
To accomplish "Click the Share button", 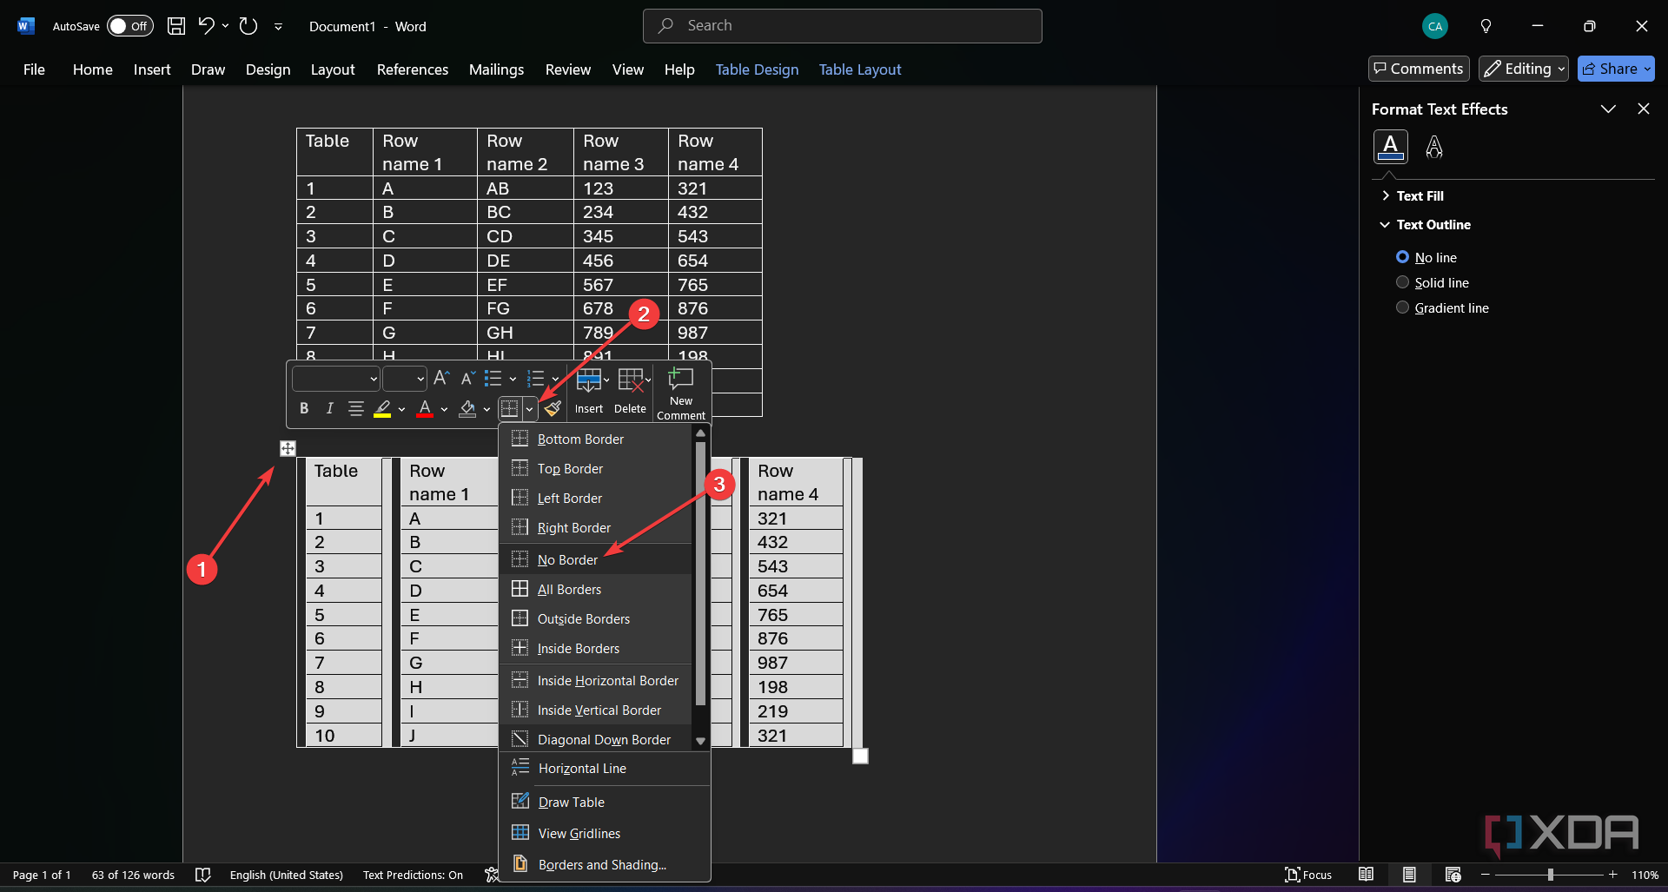I will click(1616, 69).
